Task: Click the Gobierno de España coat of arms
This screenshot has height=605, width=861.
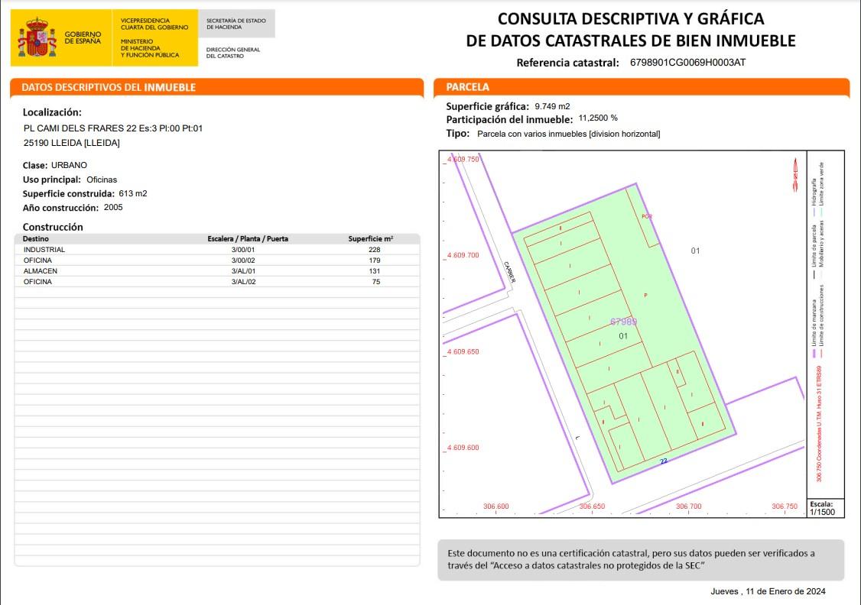Action: (37, 37)
